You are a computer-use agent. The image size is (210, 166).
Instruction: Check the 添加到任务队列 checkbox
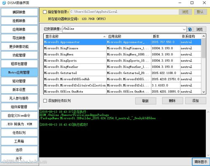[45, 100]
